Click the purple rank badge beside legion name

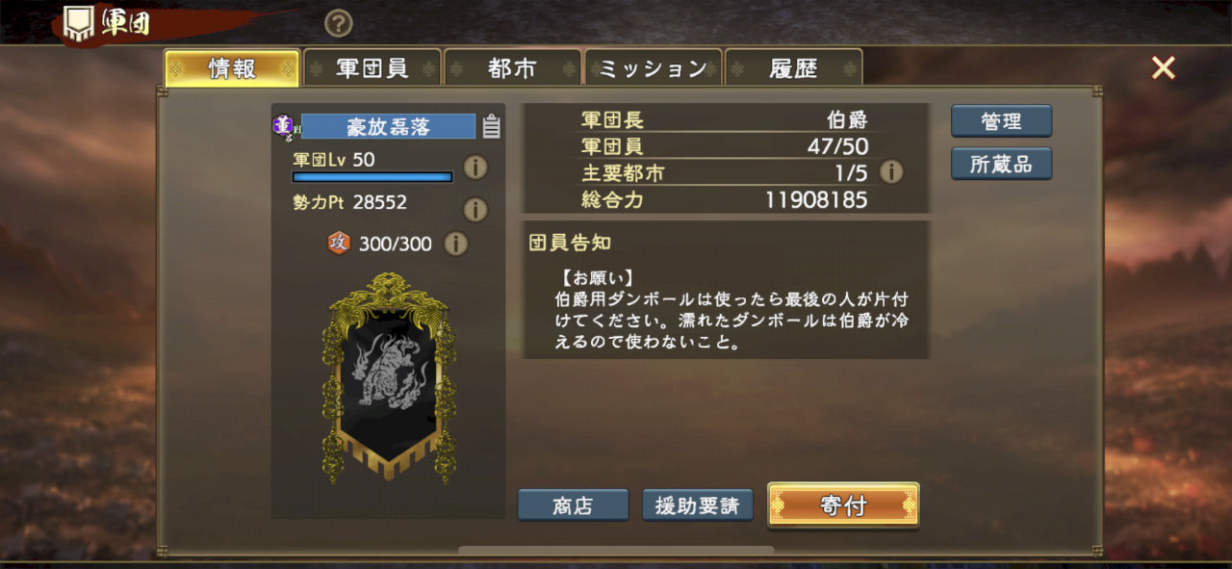tap(283, 126)
